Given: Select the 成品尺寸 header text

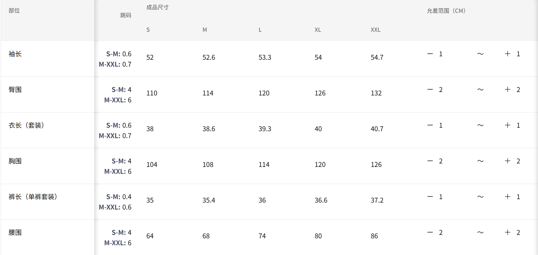Looking at the screenshot, I should 157,8.
